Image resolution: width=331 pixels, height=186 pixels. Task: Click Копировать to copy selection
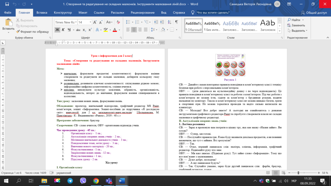(27, 26)
